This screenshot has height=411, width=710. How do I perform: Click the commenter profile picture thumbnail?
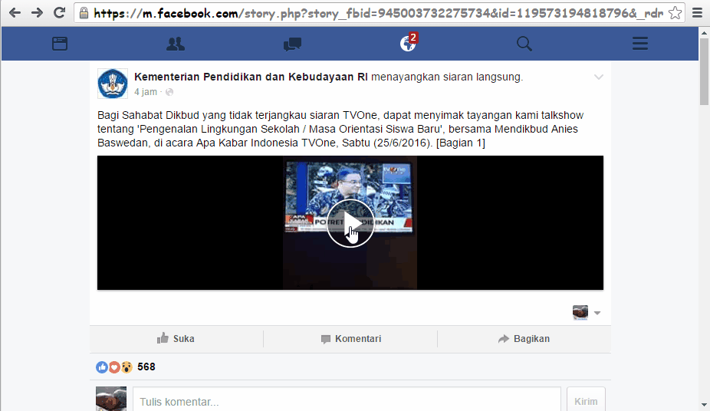(x=111, y=399)
